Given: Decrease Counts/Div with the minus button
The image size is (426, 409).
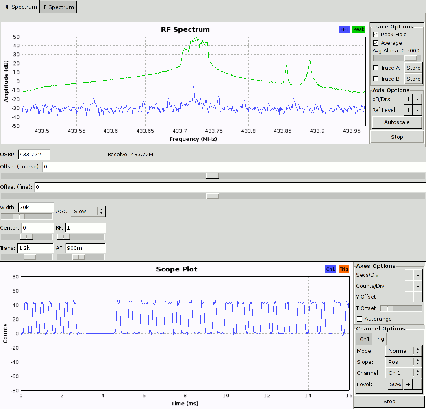Looking at the screenshot, I should 418,286.
